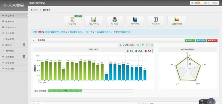The width and height of the screenshot is (222, 104).
Task: Click the green 新建作业 button
Action: click(189, 40)
